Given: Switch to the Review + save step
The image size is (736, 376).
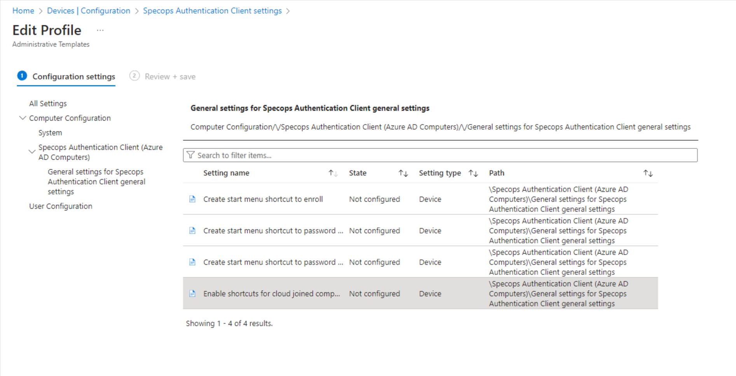Looking at the screenshot, I should 162,77.
